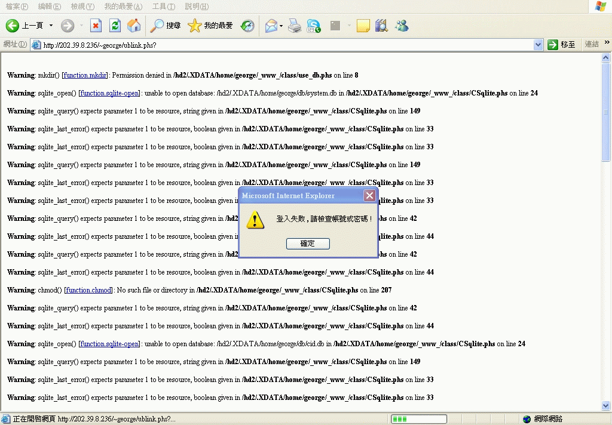
Task: Close the Microsoft Internet Explorer dialog
Action: [x=369, y=195]
